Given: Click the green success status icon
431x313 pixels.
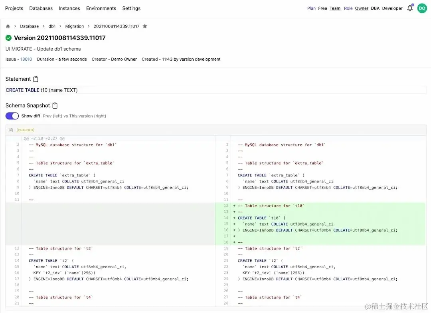Looking at the screenshot, I should (8, 38).
